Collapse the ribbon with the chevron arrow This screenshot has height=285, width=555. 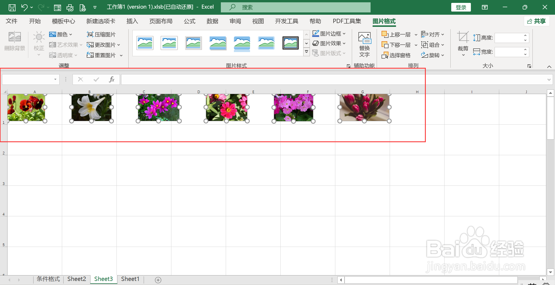click(x=549, y=67)
